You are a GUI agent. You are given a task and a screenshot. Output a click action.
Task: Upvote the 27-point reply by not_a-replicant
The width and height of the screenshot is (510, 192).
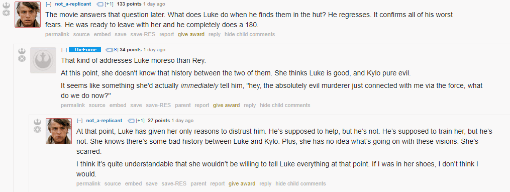pyautogui.click(x=37, y=122)
